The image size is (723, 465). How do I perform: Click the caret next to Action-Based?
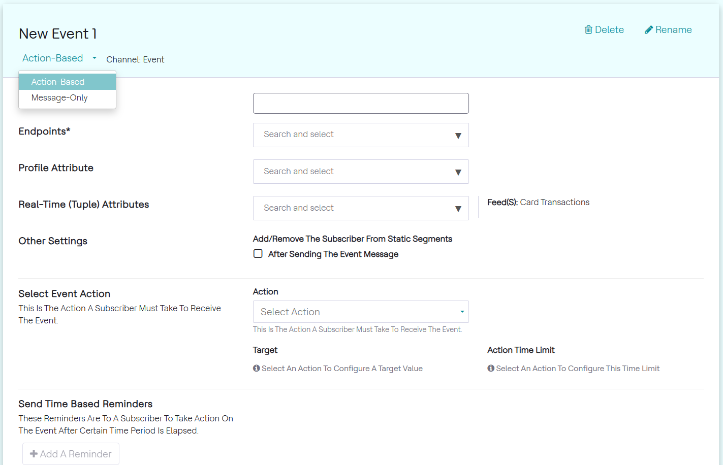[95, 58]
